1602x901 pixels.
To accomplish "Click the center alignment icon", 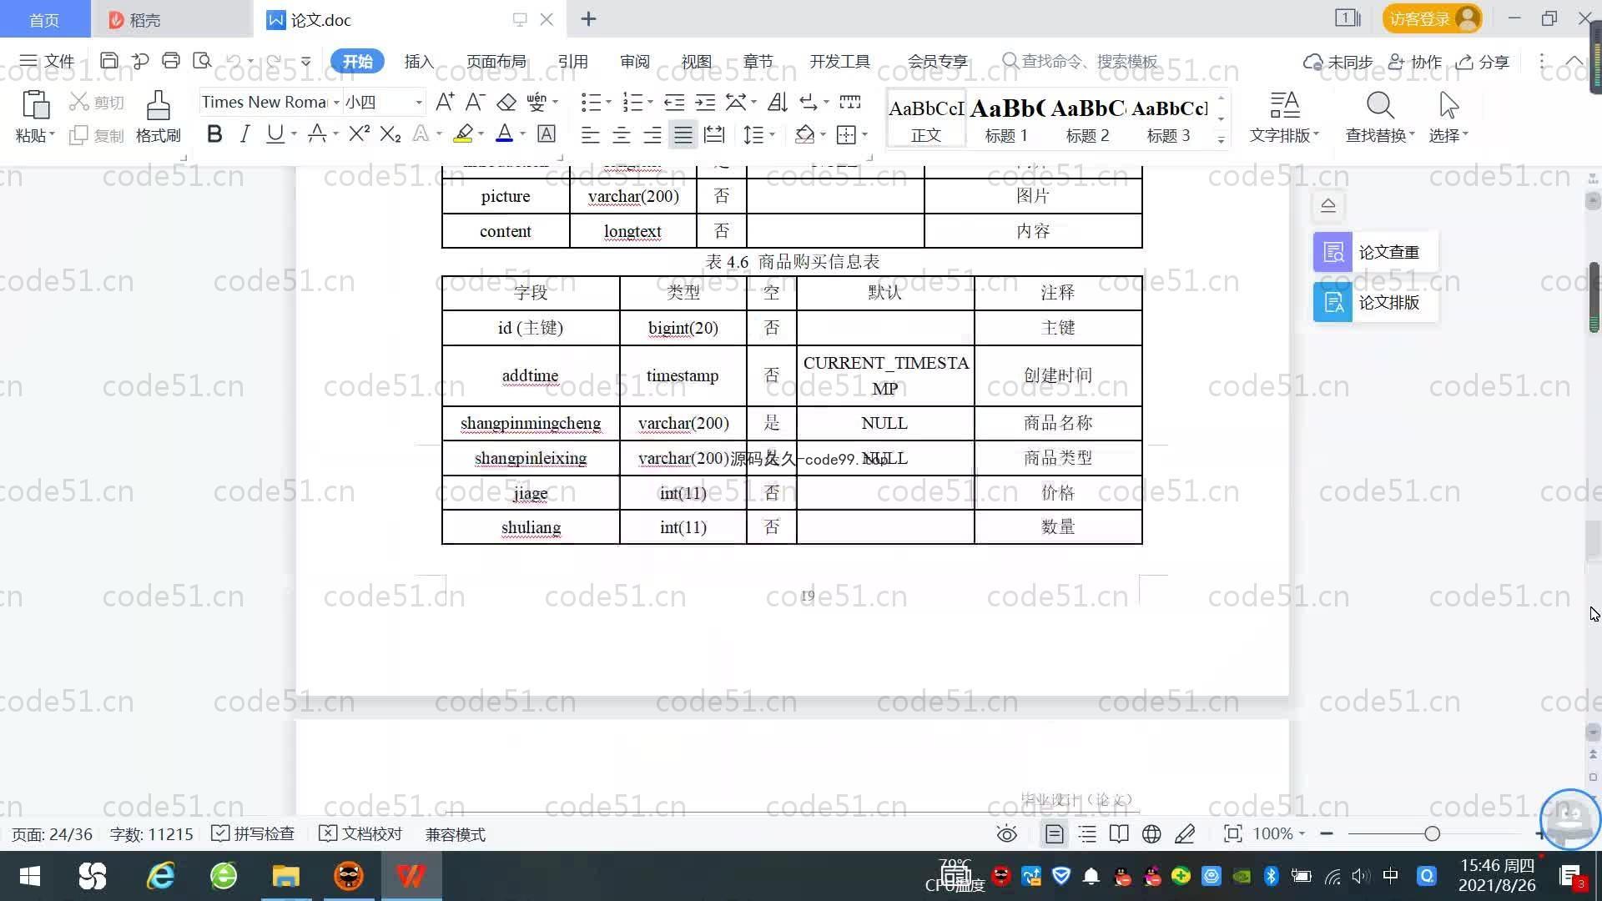I will pyautogui.click(x=622, y=134).
